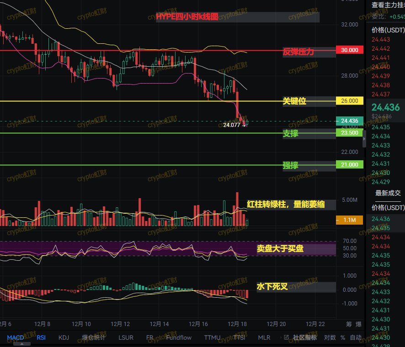Open 社区指标 community indicators
Image resolution: width=405 pixels, height=347 pixels.
click(x=304, y=337)
